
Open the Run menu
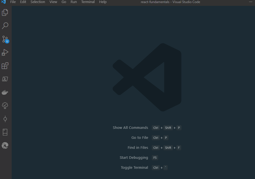coord(74,2)
